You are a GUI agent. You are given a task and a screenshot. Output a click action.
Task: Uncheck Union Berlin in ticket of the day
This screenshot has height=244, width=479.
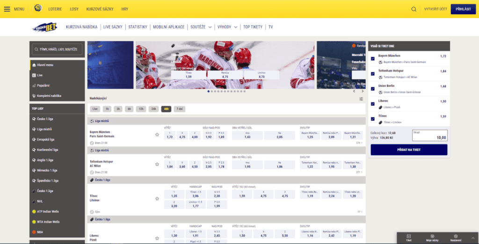pos(372,89)
